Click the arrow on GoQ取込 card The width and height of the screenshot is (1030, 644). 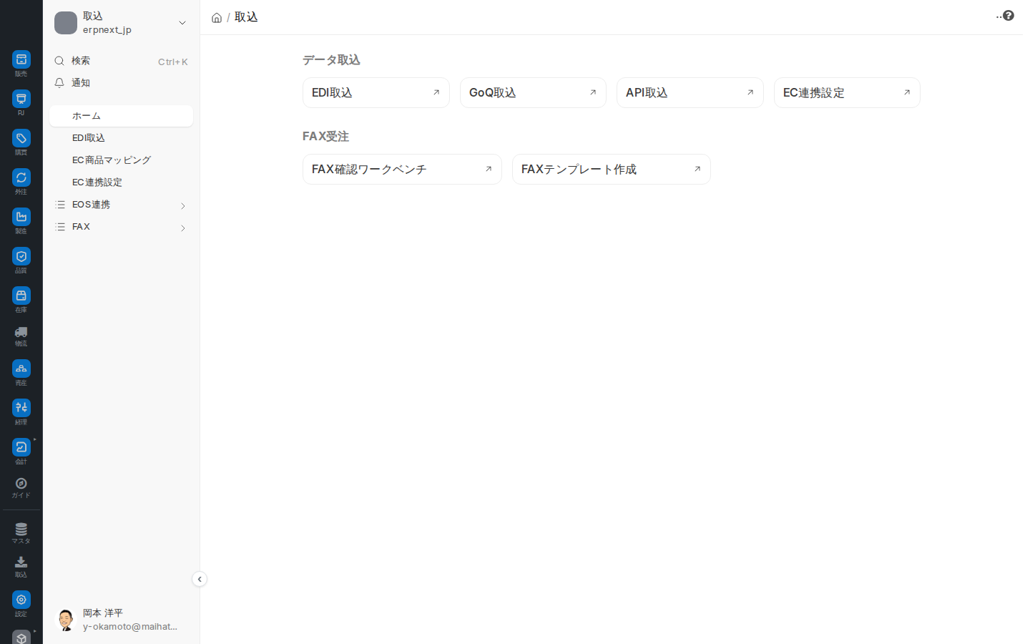click(x=593, y=92)
